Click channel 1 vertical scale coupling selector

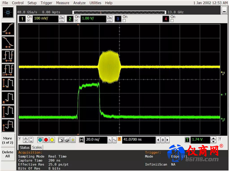[62, 19]
